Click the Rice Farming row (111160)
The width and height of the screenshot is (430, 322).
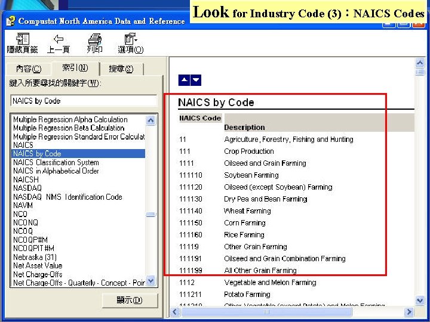click(222, 235)
